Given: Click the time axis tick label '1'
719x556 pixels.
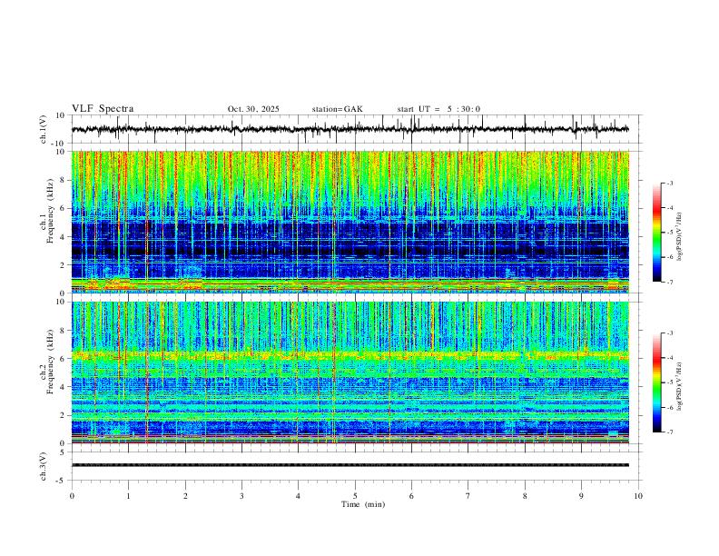Looking at the screenshot, I should coord(128,496).
